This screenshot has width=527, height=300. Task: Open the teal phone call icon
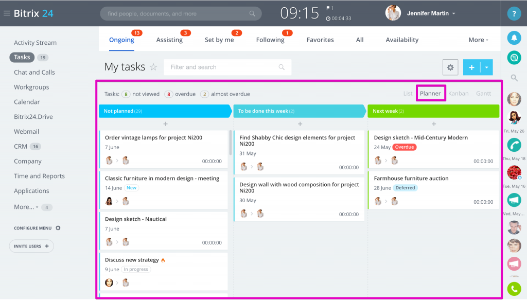point(514,145)
